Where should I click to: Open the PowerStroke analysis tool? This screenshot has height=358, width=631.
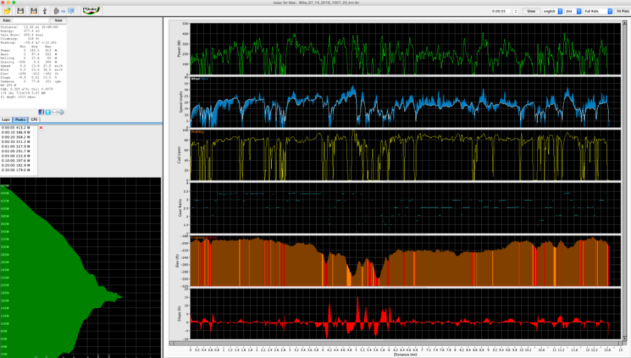(90, 10)
